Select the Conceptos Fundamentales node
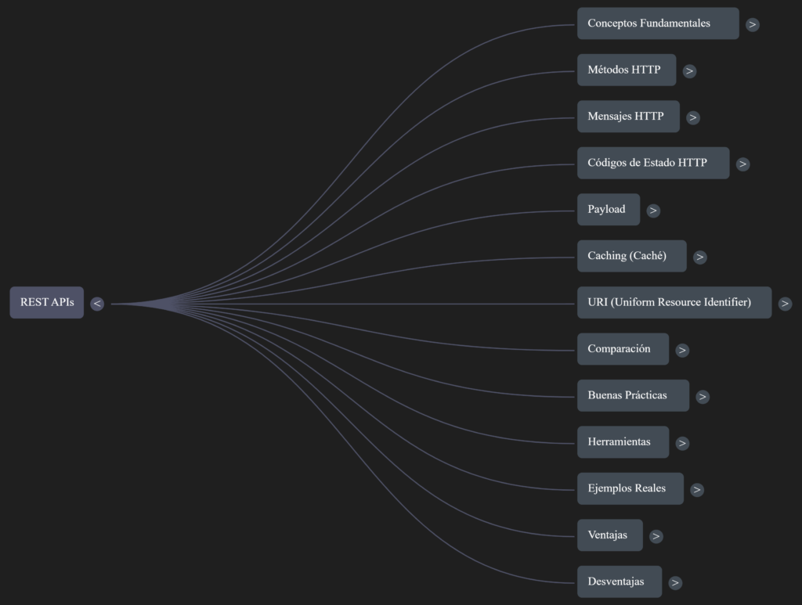 click(657, 23)
